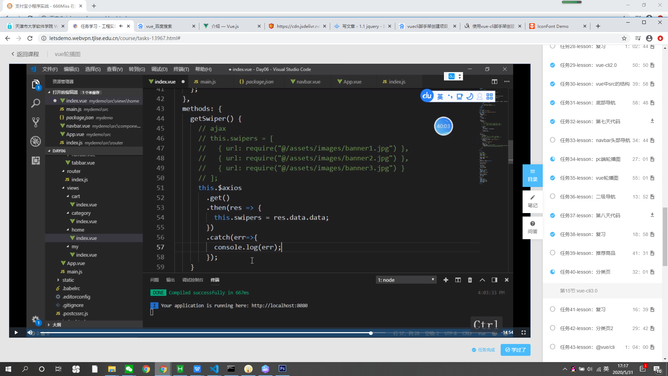Reload the browser page
This screenshot has height=376, width=668.
tap(30, 38)
